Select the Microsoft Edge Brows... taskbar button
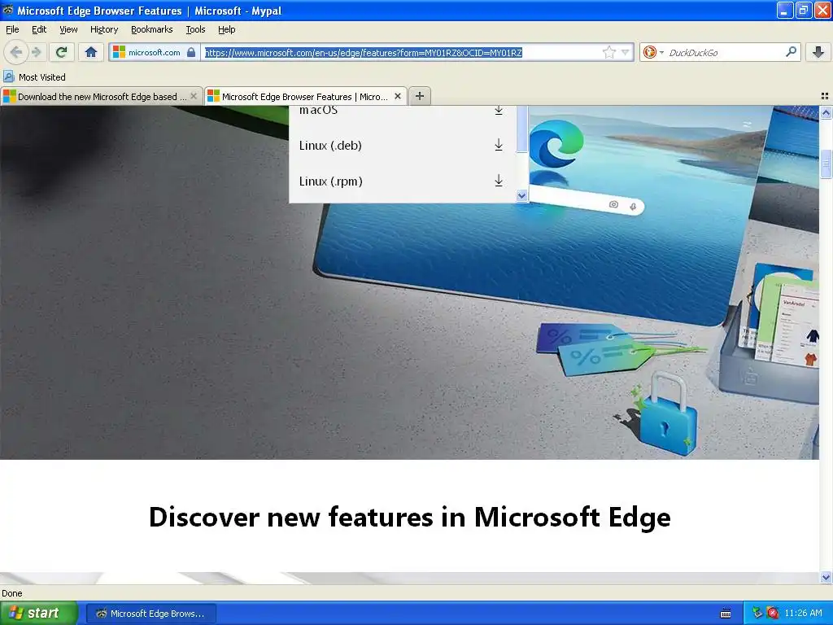Screen dimensions: 833x625 pyautogui.click(x=150, y=614)
